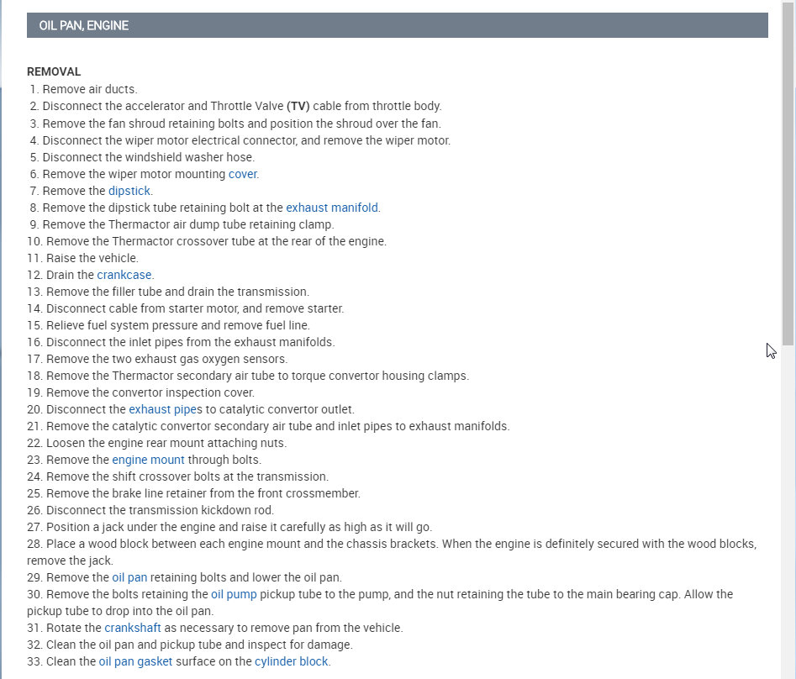Click the 'dipstick' link in step 7

[x=129, y=191]
